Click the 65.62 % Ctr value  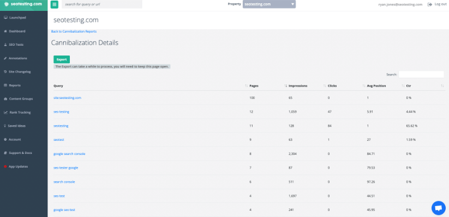[411, 126]
